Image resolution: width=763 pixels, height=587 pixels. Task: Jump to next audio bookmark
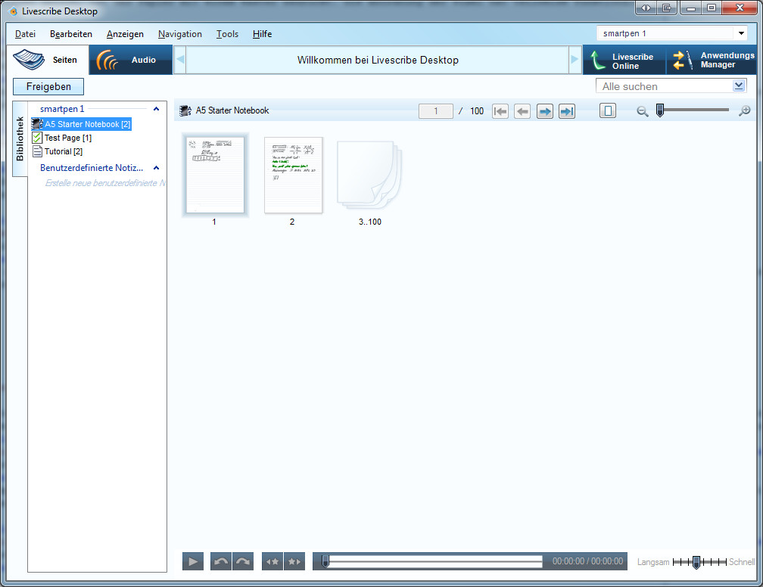click(294, 562)
